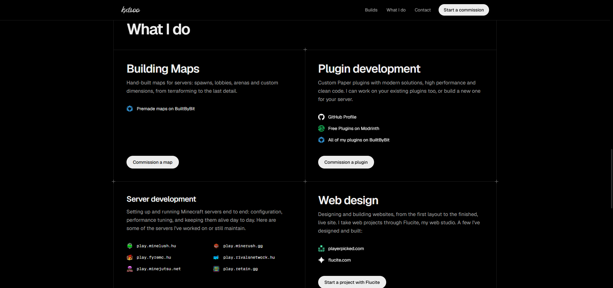Click the play.minerush.gg server icon
Viewport: 613px width, 288px height.
click(216, 246)
